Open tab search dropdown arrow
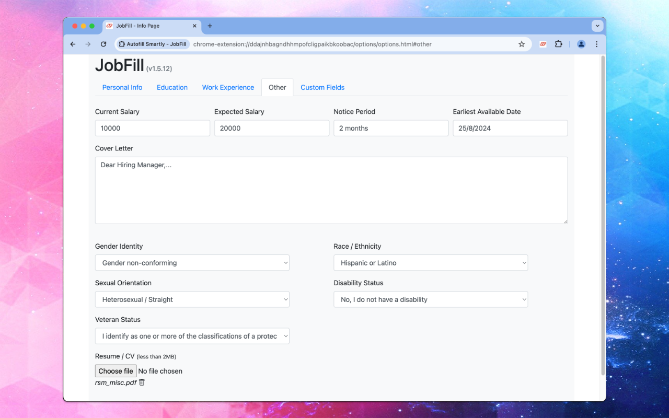Viewport: 669px width, 418px height. point(597,26)
